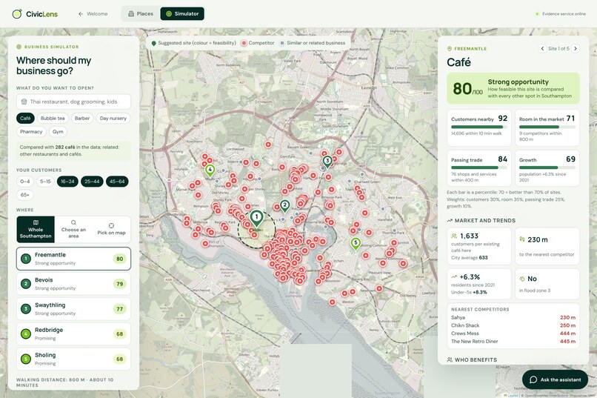Focus the business type search field
The image size is (597, 398).
coord(73,102)
